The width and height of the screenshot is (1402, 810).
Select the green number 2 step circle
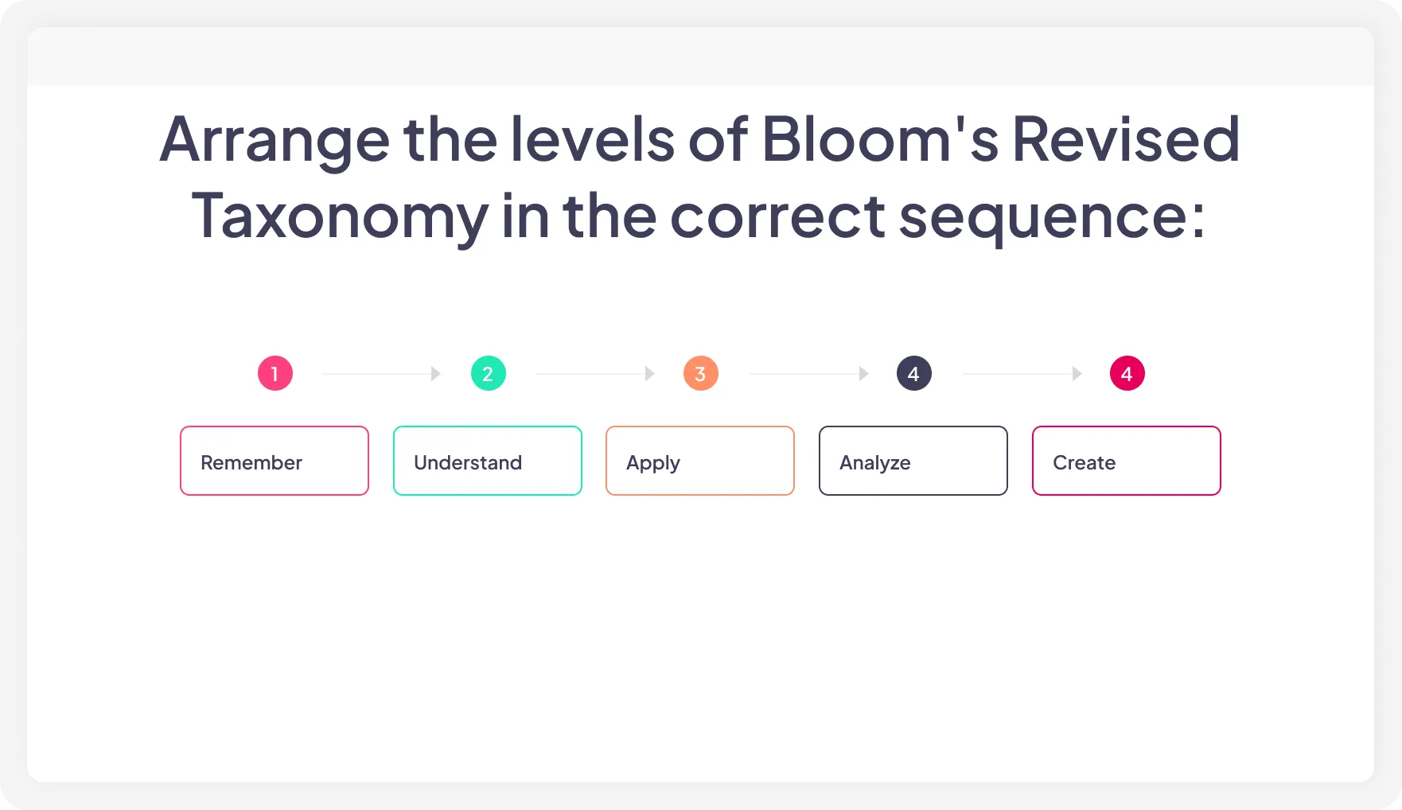coord(488,373)
